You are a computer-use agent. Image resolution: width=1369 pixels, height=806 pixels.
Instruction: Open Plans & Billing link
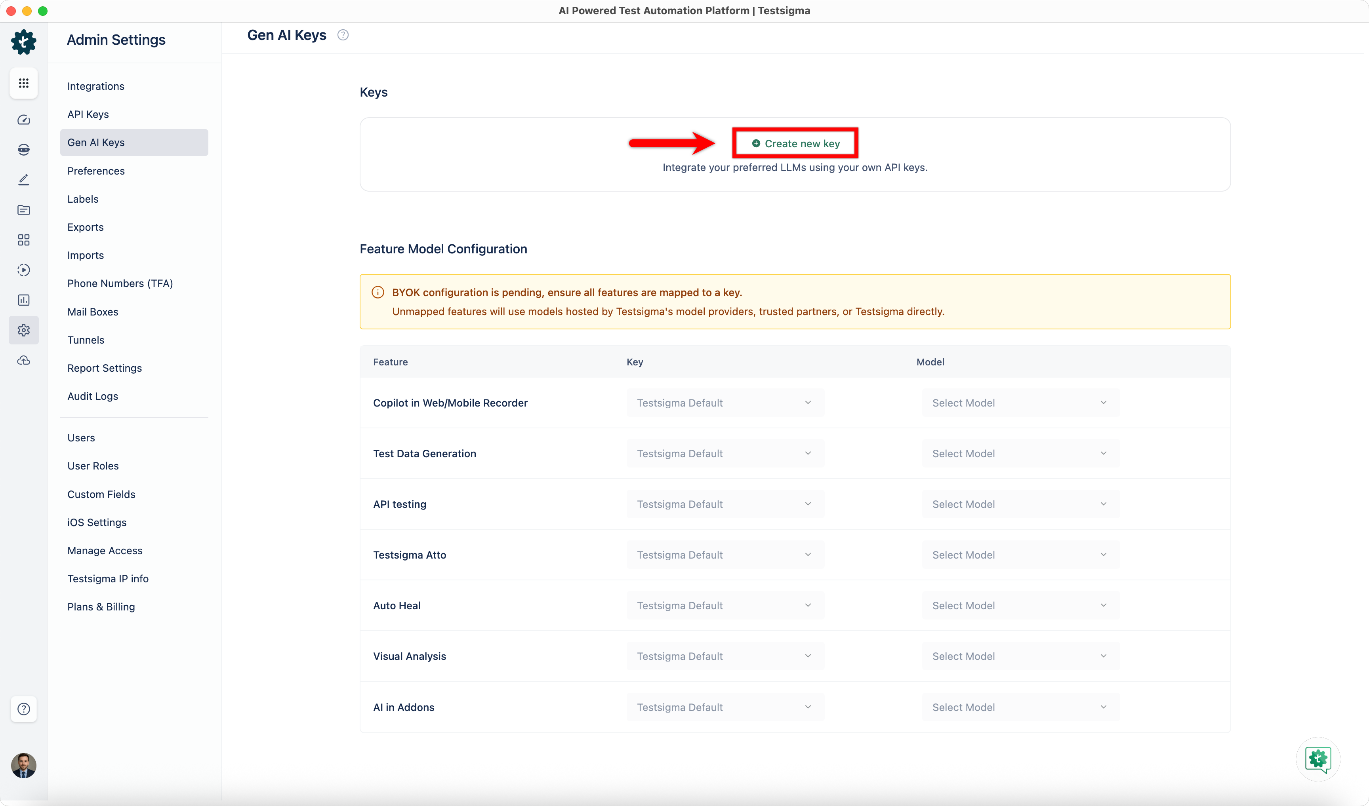click(x=101, y=606)
